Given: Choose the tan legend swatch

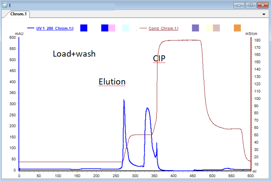Looking at the screenshot, I should (x=216, y=28).
